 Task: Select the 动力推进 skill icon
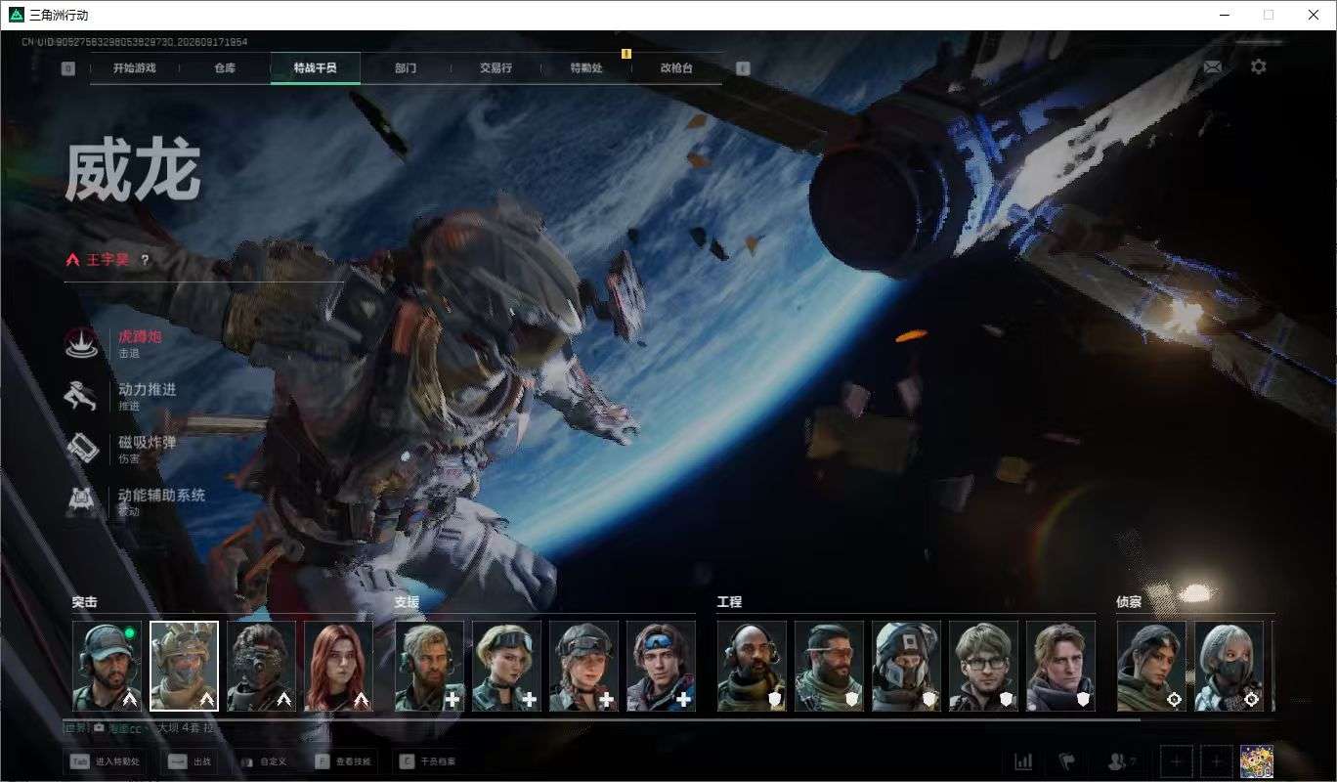click(81, 395)
